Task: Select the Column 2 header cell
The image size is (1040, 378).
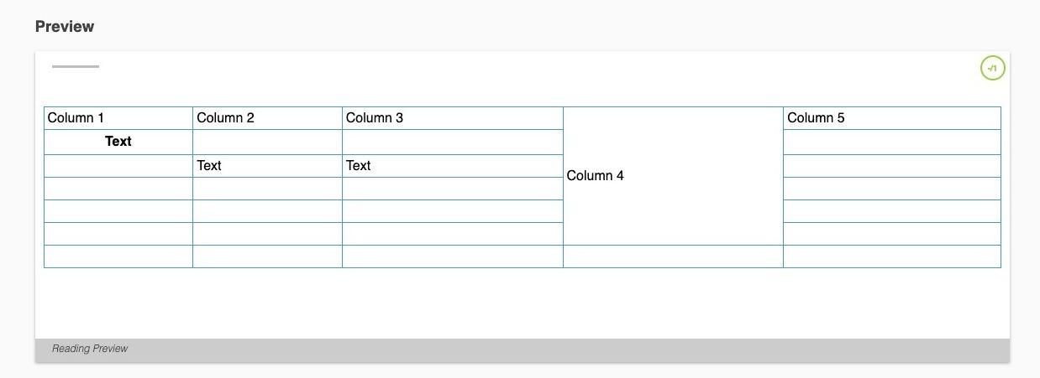Action: click(267, 118)
